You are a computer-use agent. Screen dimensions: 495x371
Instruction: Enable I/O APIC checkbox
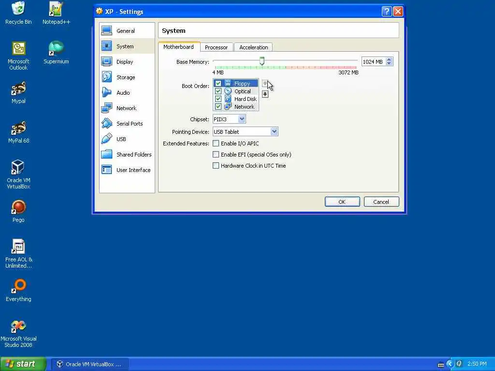[x=216, y=143]
